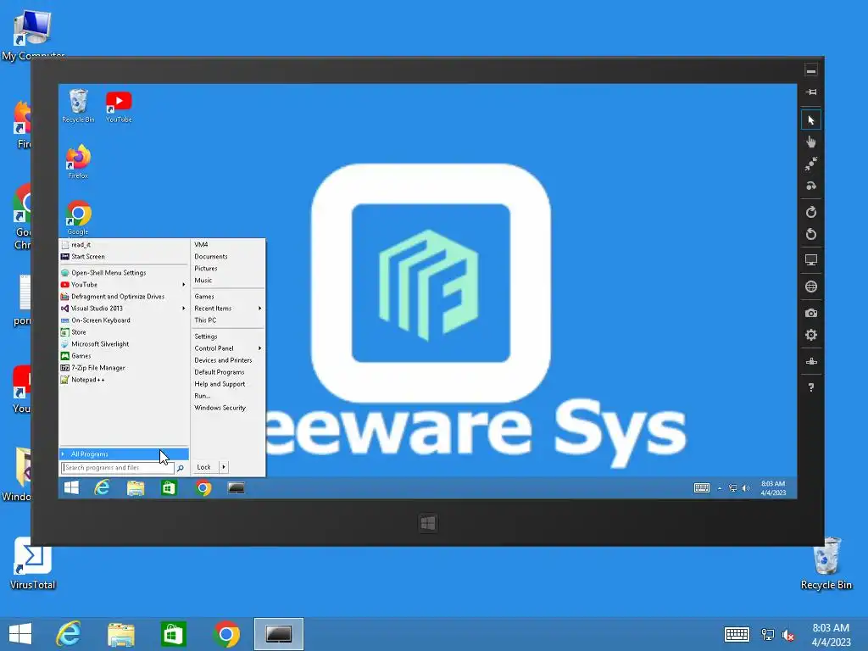Focus Search programs and files box
Screen dimensions: 868x651
(118, 468)
